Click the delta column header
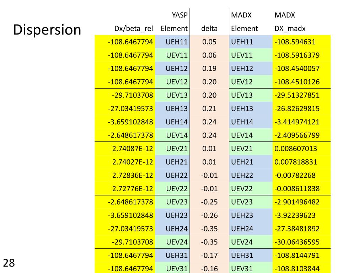Screen dimensions: 364x273 pyautogui.click(x=209, y=28)
